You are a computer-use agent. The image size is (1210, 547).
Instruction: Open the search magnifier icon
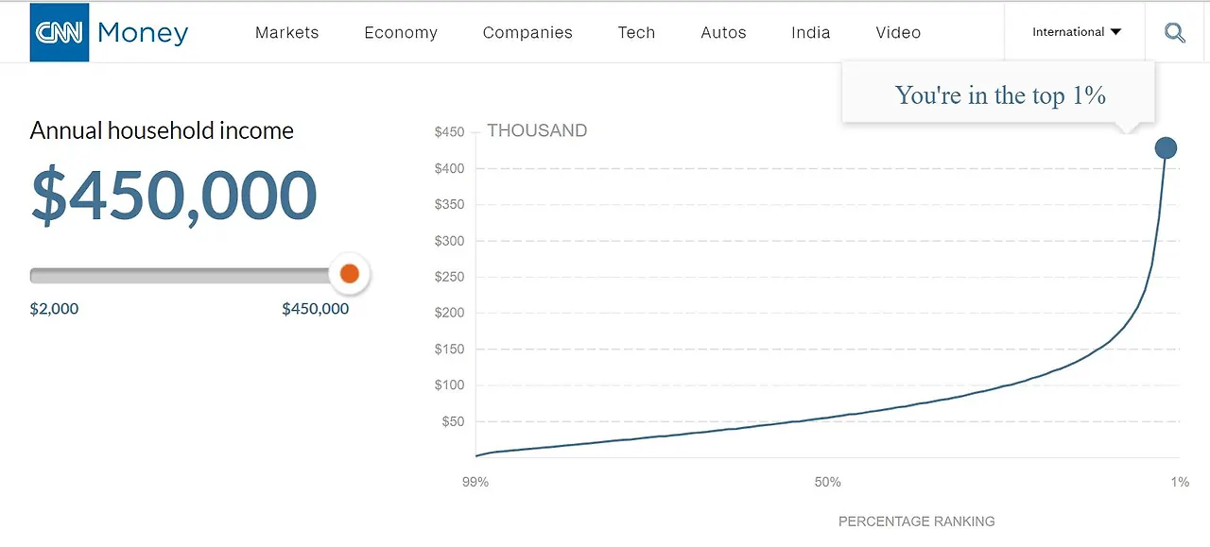pos(1175,33)
